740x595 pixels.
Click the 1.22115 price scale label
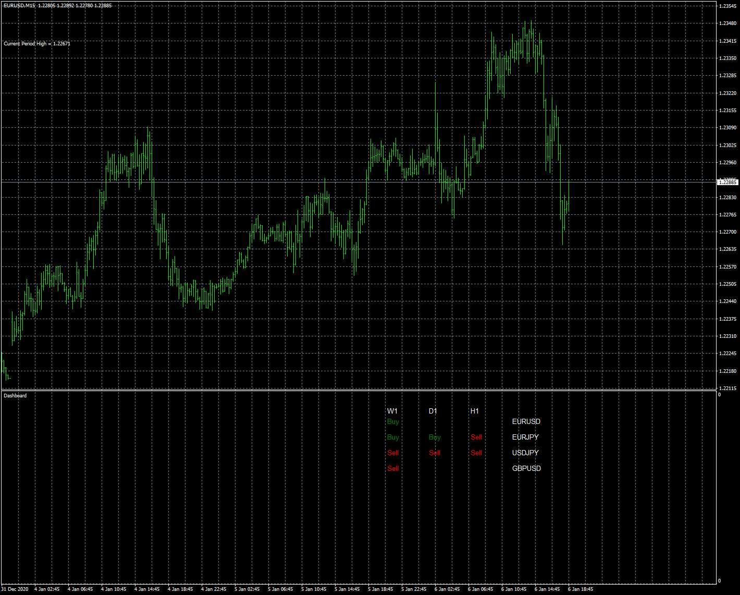point(728,388)
